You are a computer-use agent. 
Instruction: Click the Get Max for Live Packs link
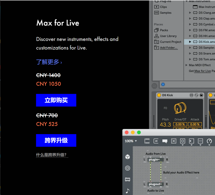[x=202, y=71]
